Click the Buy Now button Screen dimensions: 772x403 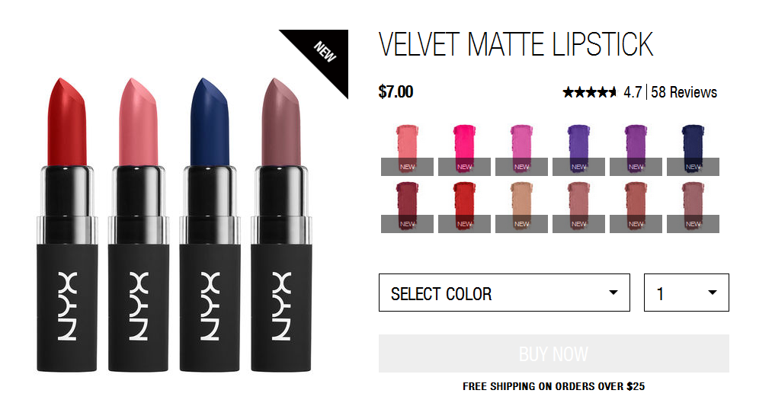click(554, 353)
